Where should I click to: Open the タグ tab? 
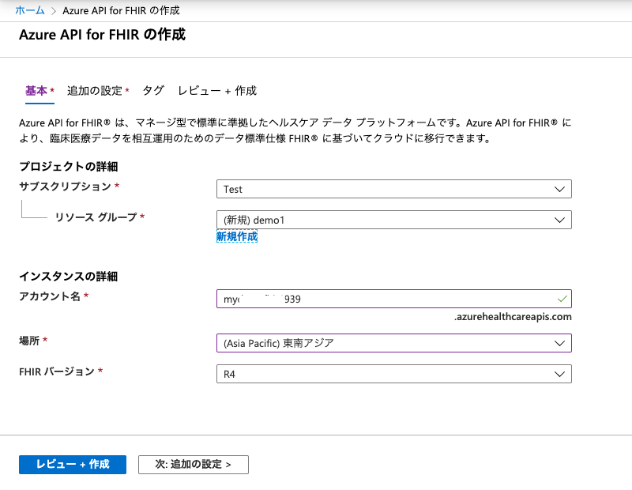[x=153, y=91]
